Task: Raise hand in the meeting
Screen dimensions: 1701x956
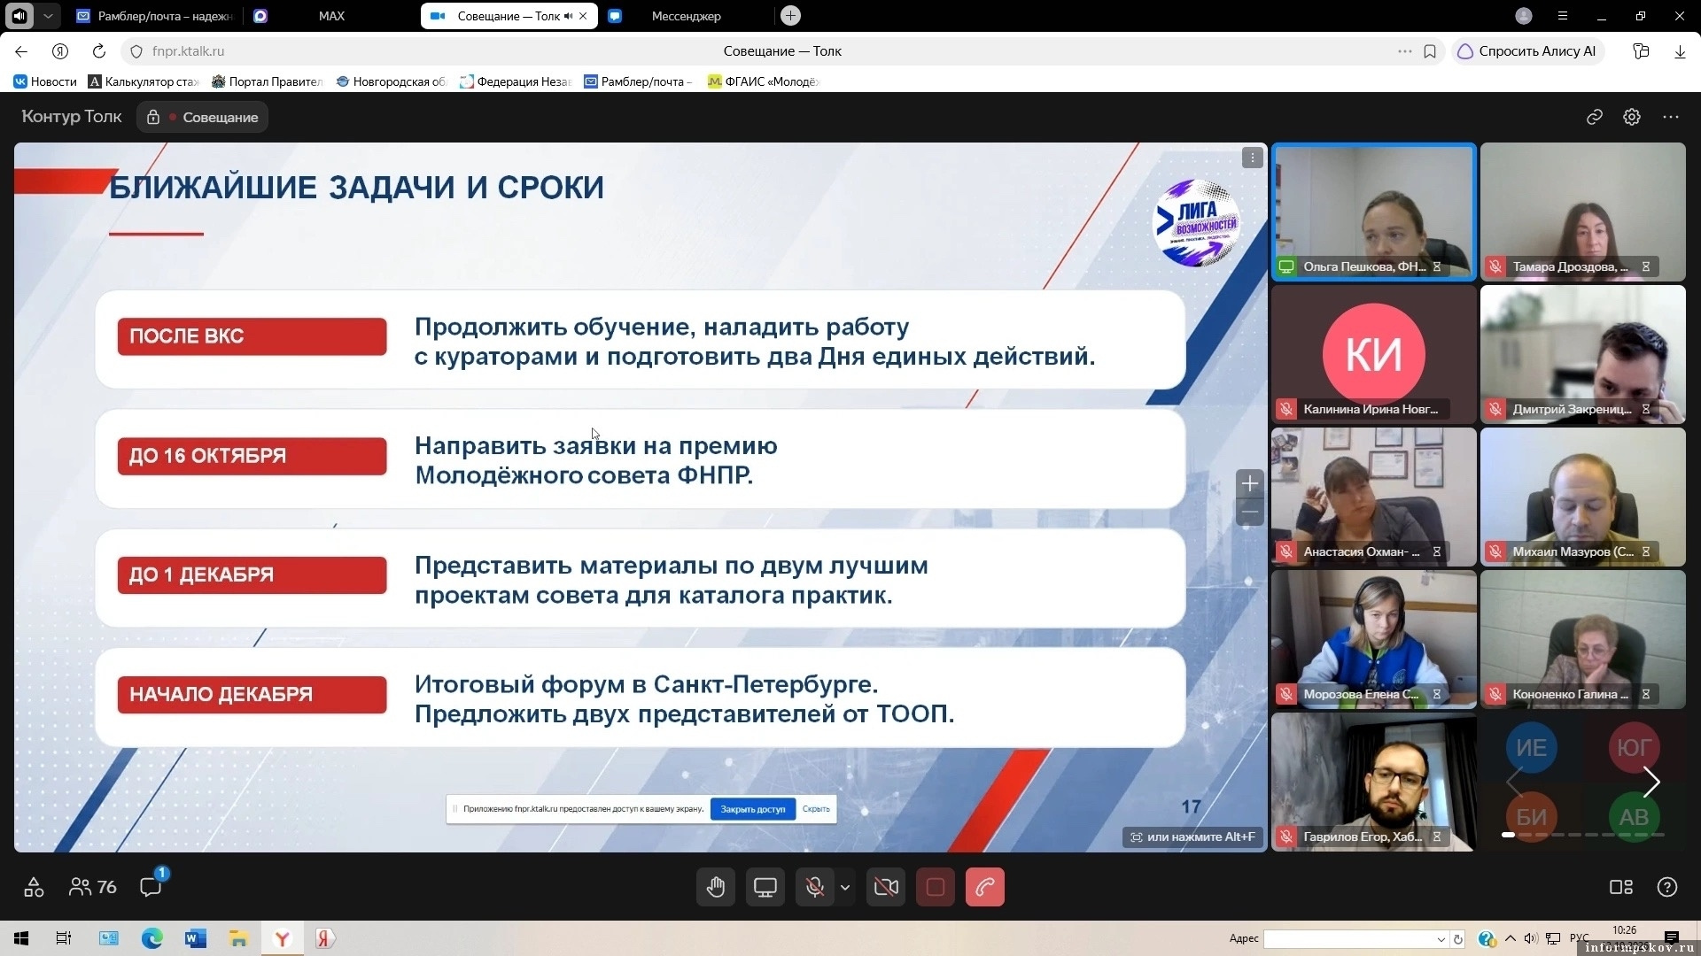Action: pyautogui.click(x=716, y=887)
